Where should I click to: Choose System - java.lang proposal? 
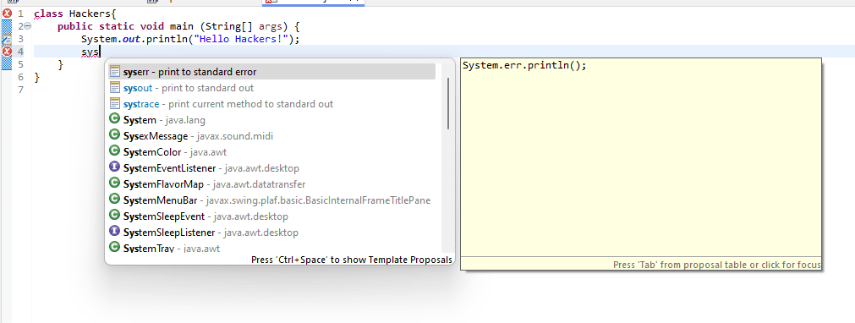(x=272, y=120)
